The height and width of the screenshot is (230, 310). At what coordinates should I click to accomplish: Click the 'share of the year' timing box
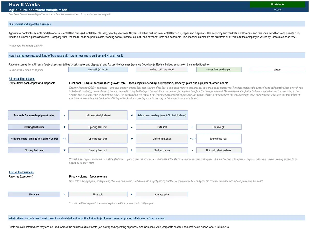click(219, 139)
